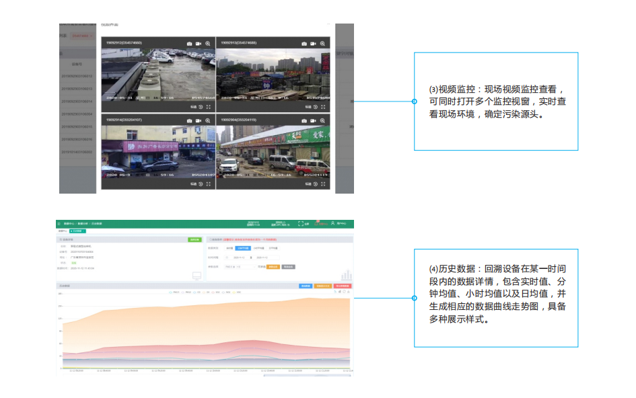Open the parameter selection dropdown

pyautogui.click(x=240, y=267)
